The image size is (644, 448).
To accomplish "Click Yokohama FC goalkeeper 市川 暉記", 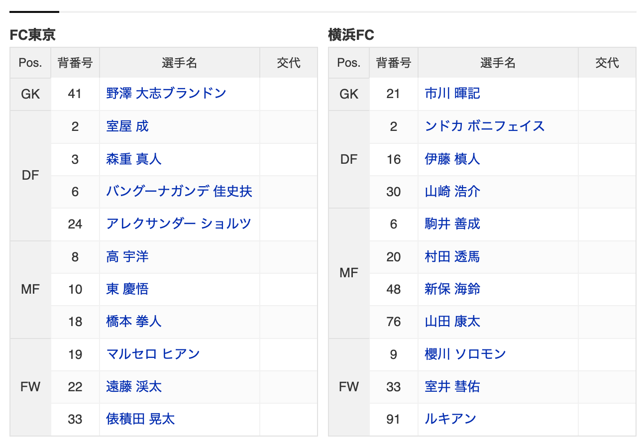I will tap(452, 94).
